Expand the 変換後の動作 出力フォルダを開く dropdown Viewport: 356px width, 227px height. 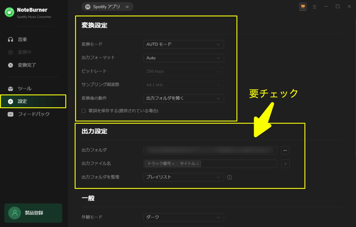[x=184, y=98]
